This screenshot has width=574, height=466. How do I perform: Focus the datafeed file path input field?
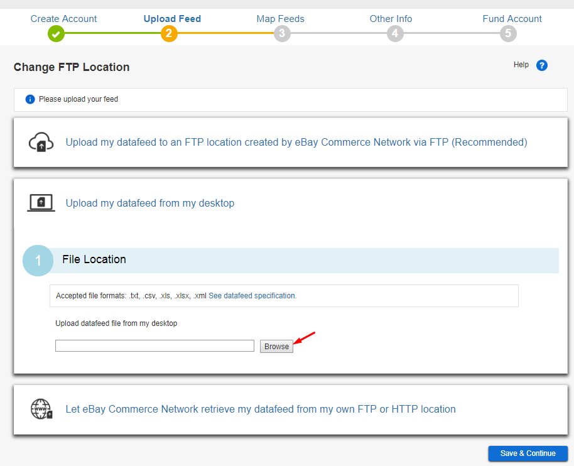click(x=154, y=346)
